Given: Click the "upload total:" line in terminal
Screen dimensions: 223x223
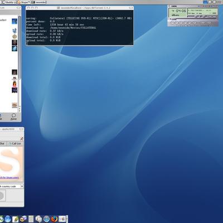Looking at the screenshot, I should pos(43,40).
